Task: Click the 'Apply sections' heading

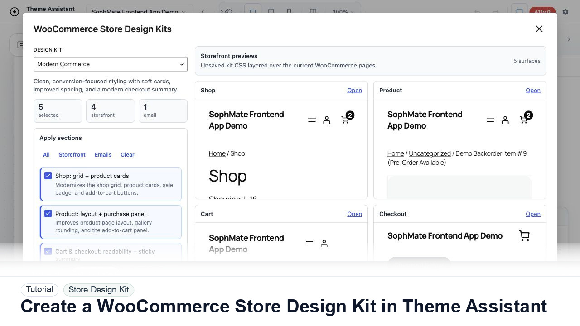Action: [x=61, y=138]
